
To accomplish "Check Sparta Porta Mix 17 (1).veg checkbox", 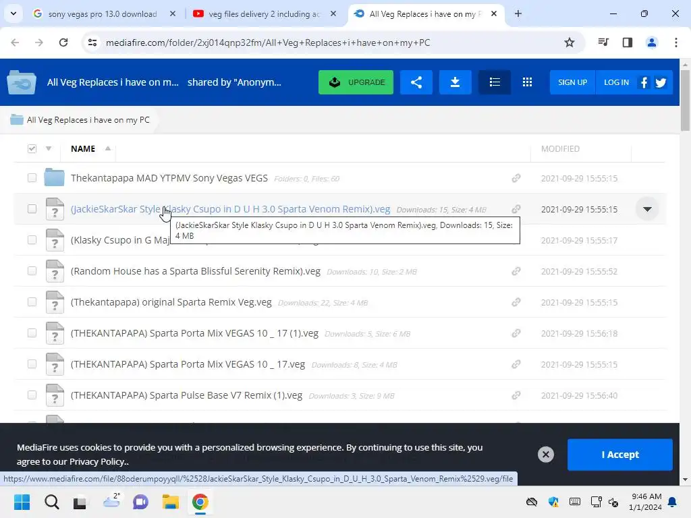I will [32, 333].
